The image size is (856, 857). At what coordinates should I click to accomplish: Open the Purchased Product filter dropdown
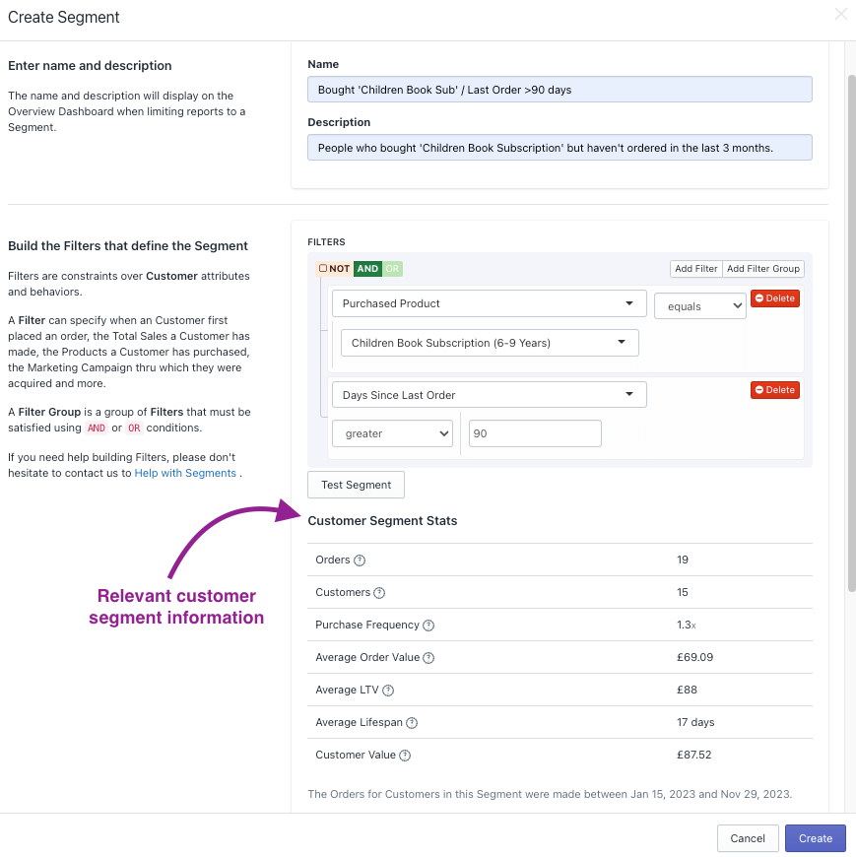click(490, 303)
